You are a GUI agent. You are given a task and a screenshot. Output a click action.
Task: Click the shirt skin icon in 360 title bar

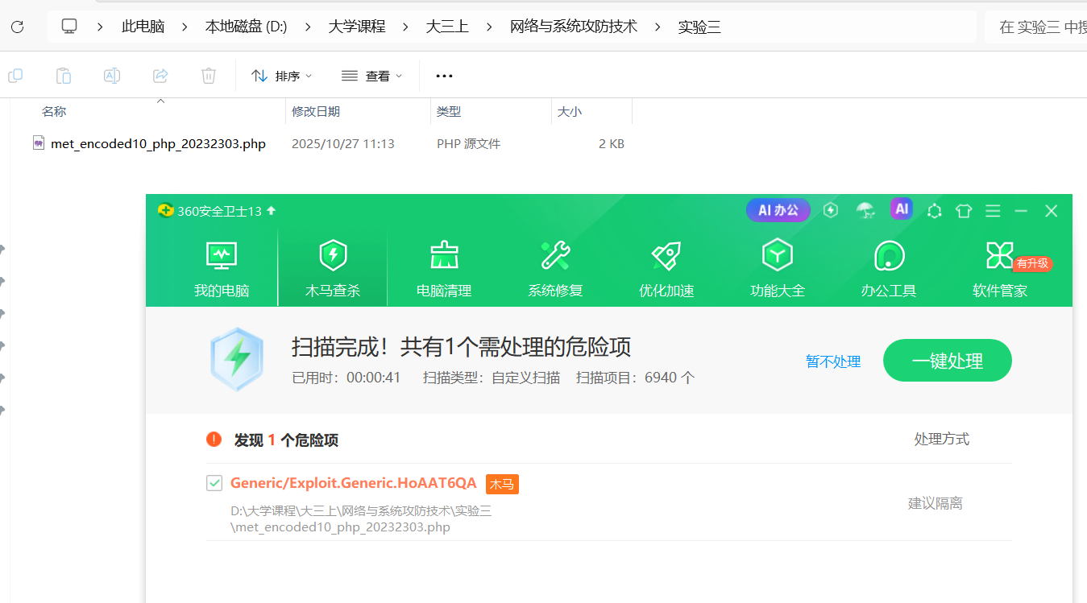coord(964,211)
